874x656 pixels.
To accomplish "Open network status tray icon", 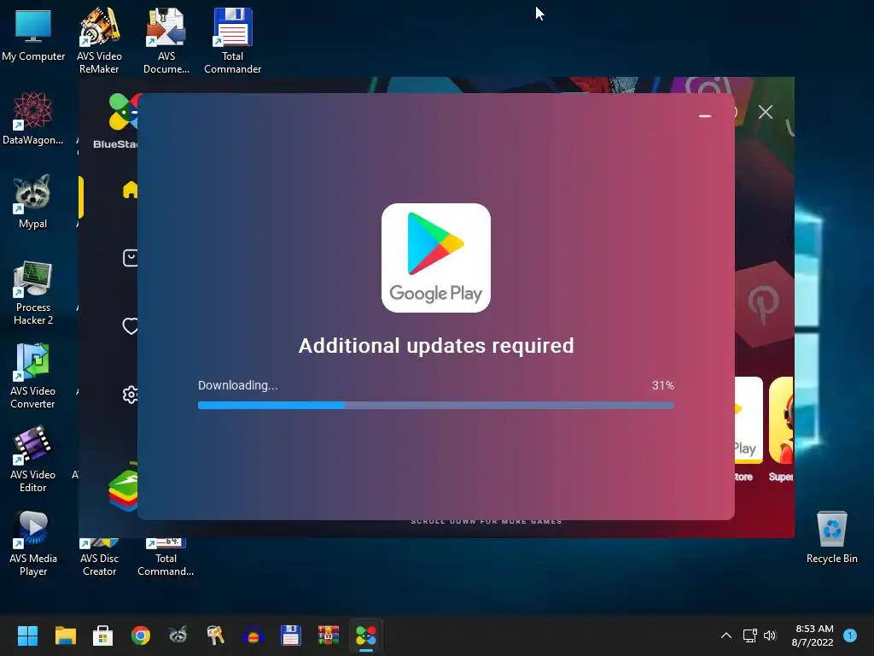I will tap(749, 635).
